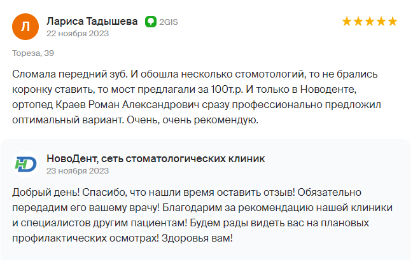Click the reply date 23 ноября 2023
413x260 pixels.
click(78, 171)
